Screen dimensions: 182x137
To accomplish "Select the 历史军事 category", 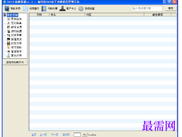I will click(16, 35).
